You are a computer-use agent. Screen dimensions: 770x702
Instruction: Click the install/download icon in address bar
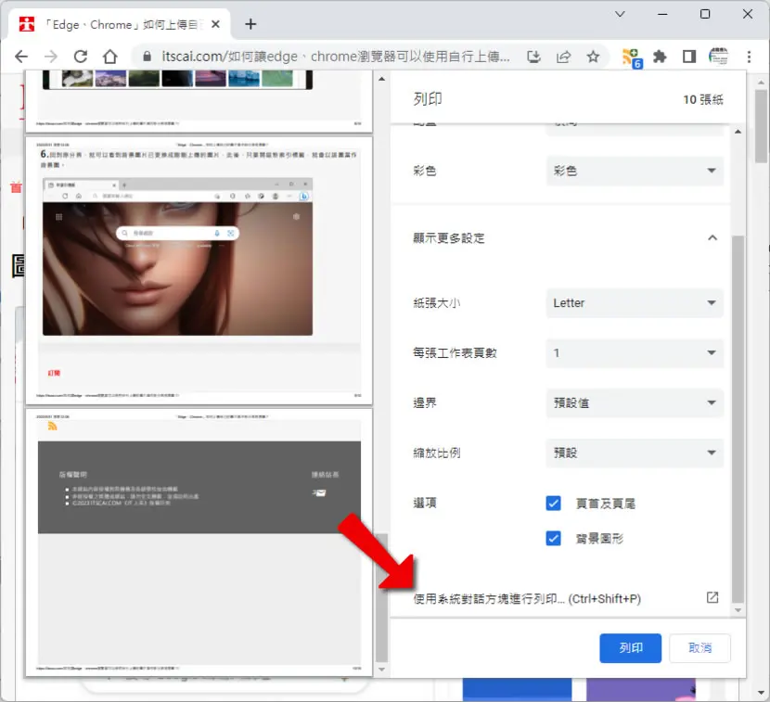click(x=533, y=57)
